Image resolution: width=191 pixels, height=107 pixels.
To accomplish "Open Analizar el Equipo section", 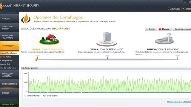I will pyautogui.click(x=9, y=28).
